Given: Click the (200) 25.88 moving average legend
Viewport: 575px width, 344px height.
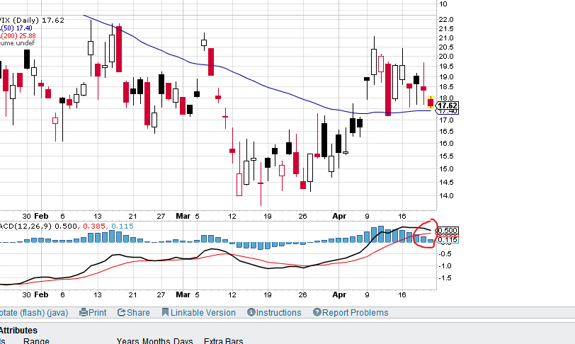Looking at the screenshot, I should (x=18, y=35).
